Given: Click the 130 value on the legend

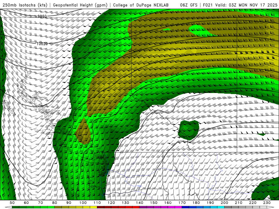Looking at the screenshot, I should [x=126, y=203].
